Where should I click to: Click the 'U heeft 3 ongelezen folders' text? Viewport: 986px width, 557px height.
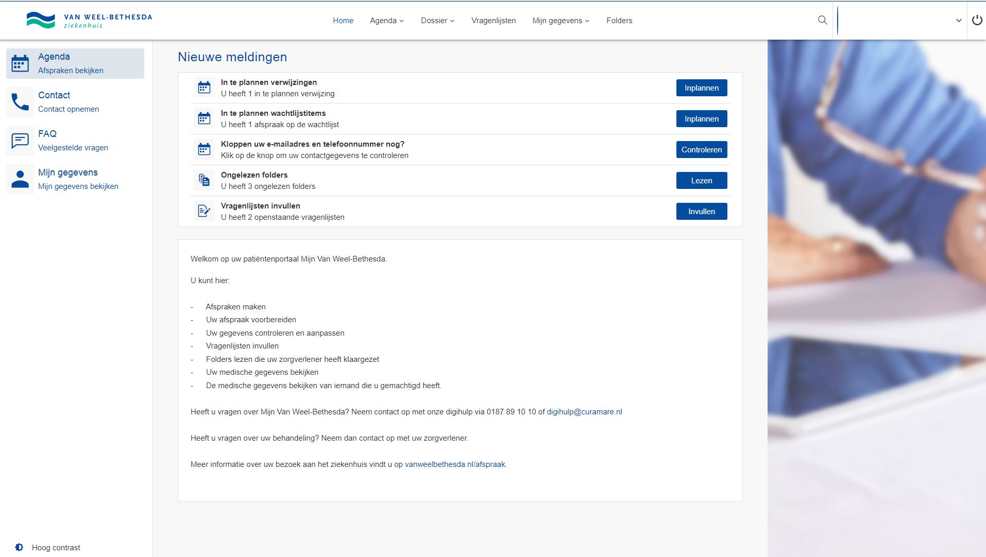point(268,186)
